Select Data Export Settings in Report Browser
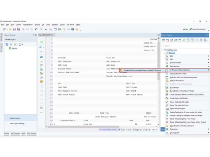The width and height of the screenshot is (210, 157). coord(21,124)
